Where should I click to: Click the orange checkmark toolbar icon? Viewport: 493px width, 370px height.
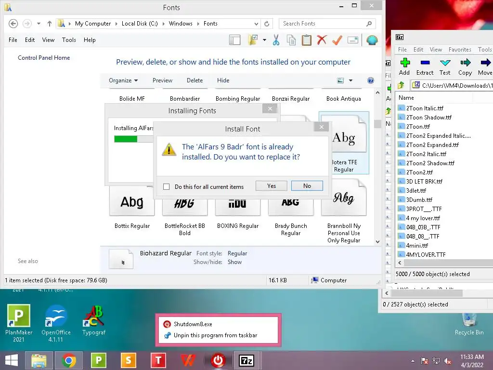pos(337,40)
